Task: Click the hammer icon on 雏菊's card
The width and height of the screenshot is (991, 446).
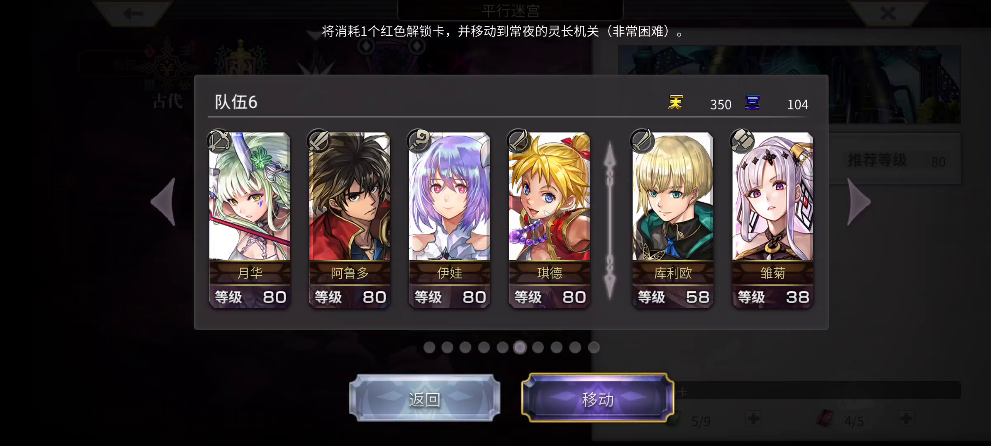Action: pyautogui.click(x=742, y=141)
